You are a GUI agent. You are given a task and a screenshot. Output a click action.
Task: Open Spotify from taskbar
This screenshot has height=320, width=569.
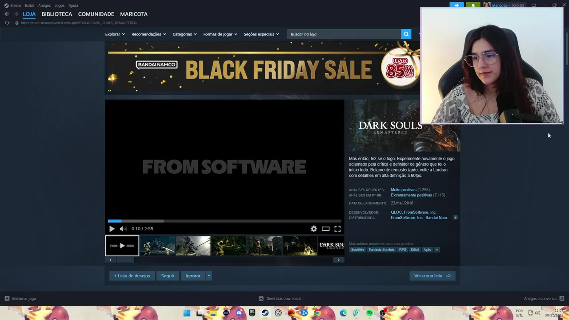tap(369, 313)
